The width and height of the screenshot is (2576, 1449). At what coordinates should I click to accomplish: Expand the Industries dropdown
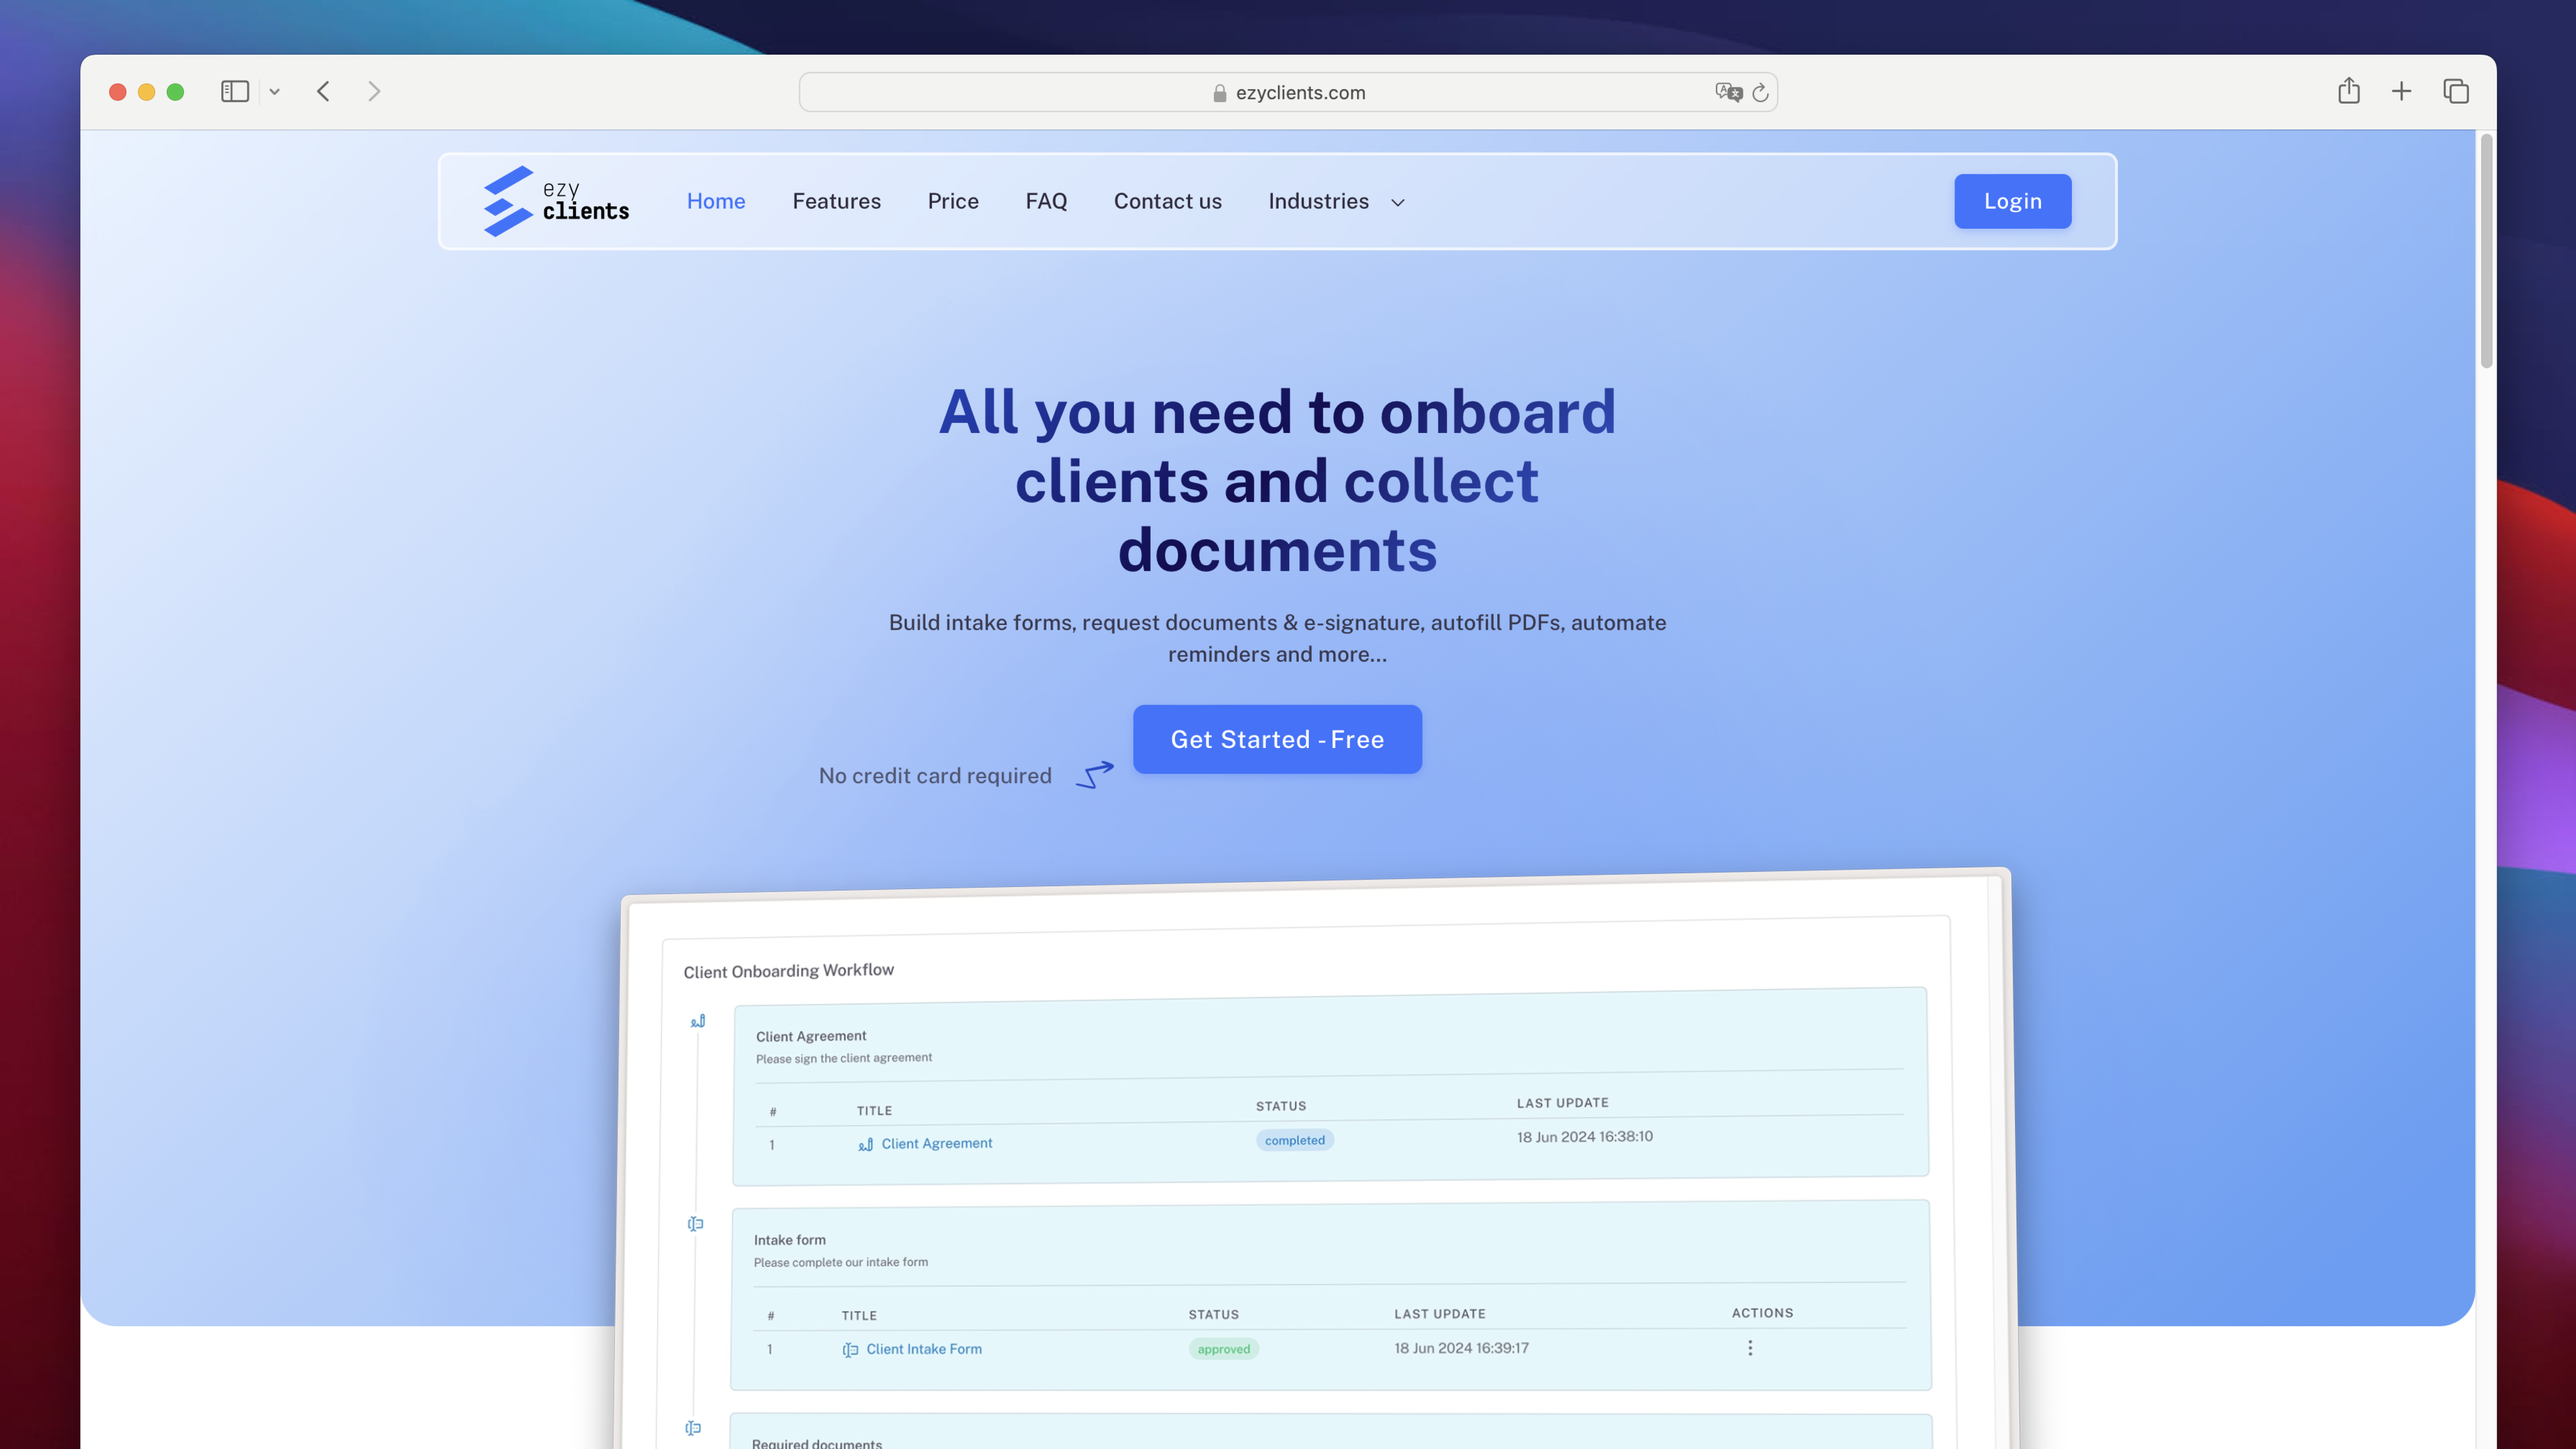pos(1336,201)
